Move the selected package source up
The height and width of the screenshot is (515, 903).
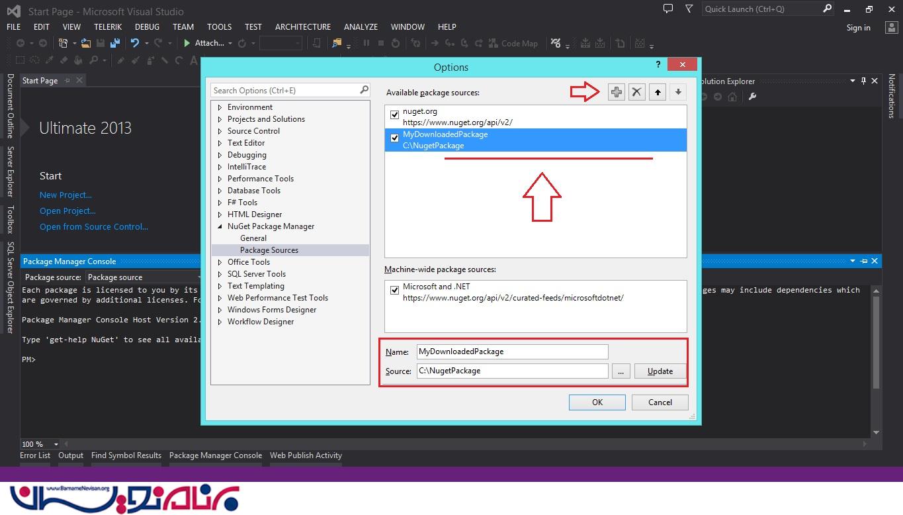click(658, 92)
